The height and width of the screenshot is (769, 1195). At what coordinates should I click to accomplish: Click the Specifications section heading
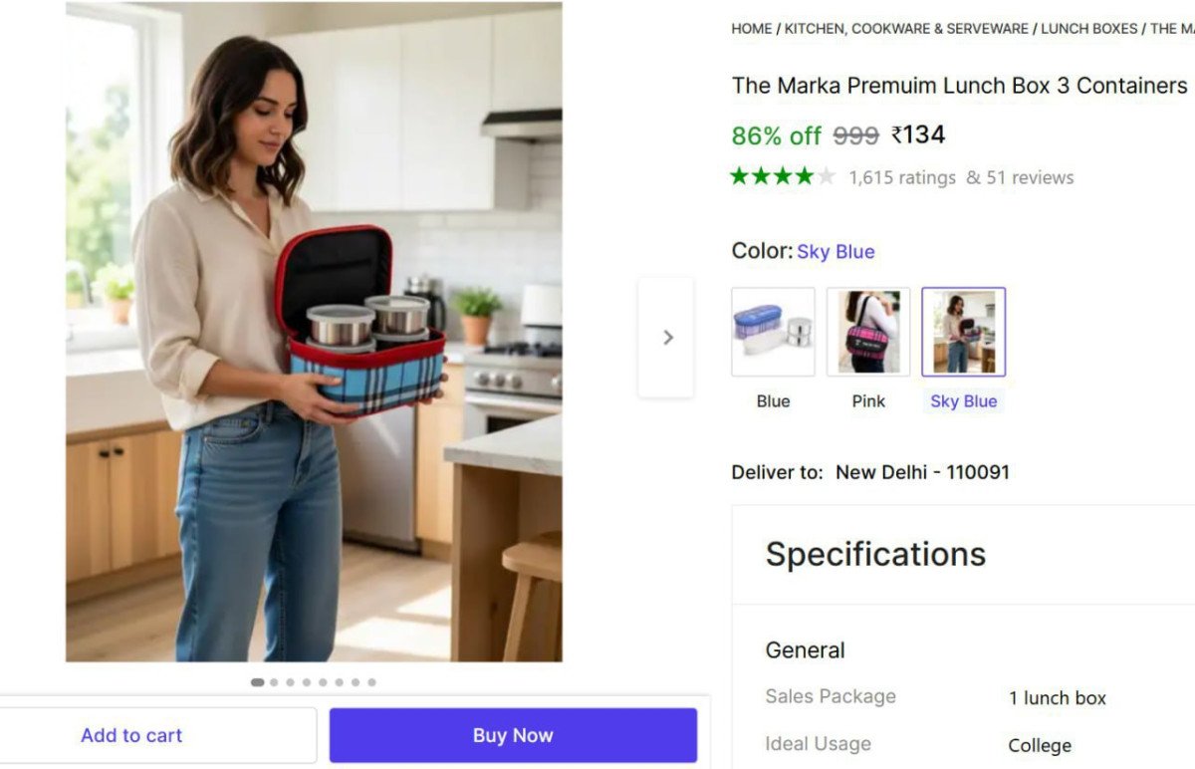(x=875, y=554)
